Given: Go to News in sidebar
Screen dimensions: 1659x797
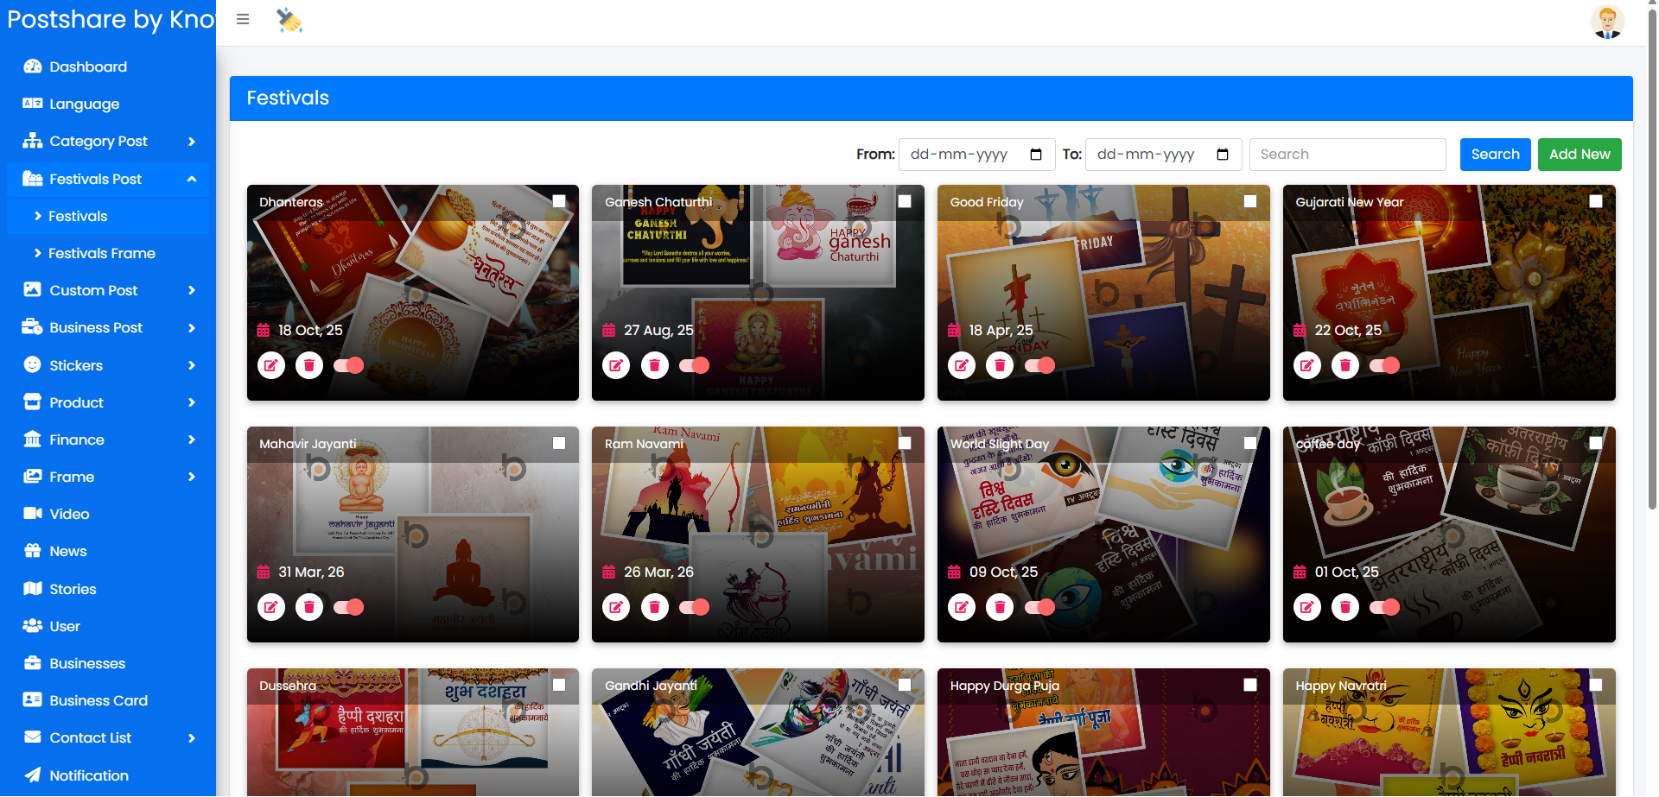Looking at the screenshot, I should point(108,551).
